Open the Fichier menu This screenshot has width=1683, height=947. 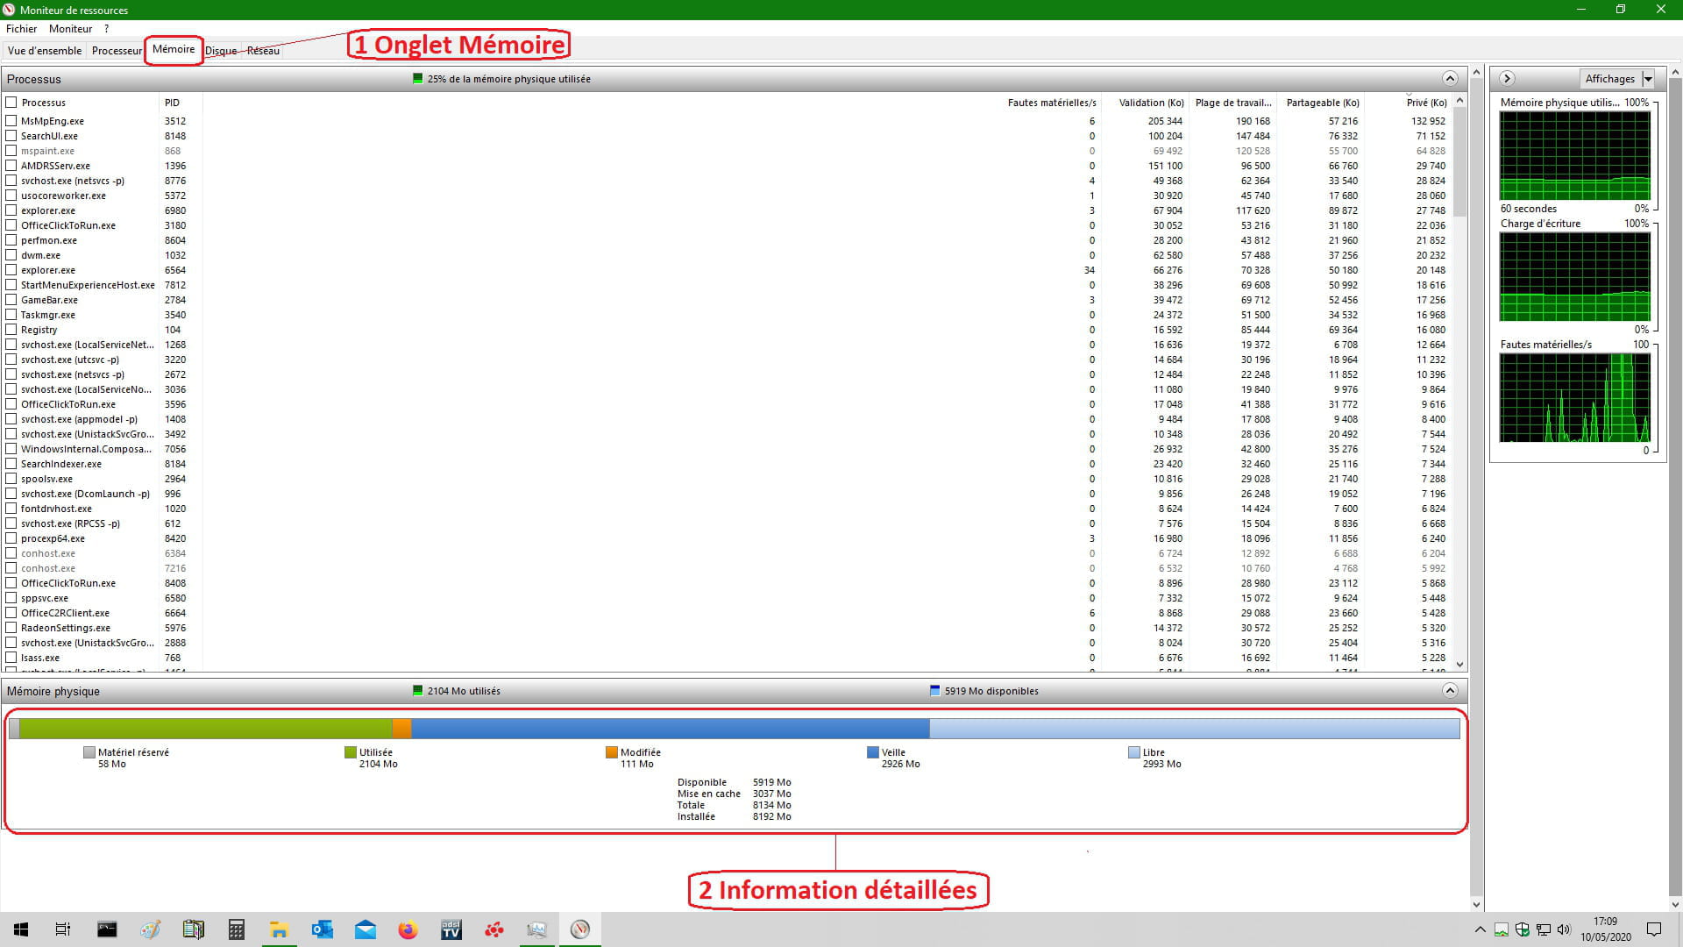coord(22,29)
